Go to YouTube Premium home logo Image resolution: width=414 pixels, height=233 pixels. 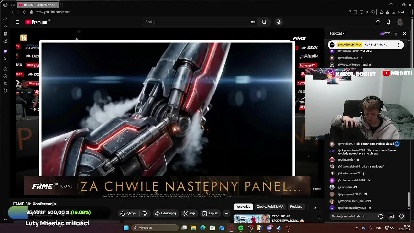click(x=36, y=22)
